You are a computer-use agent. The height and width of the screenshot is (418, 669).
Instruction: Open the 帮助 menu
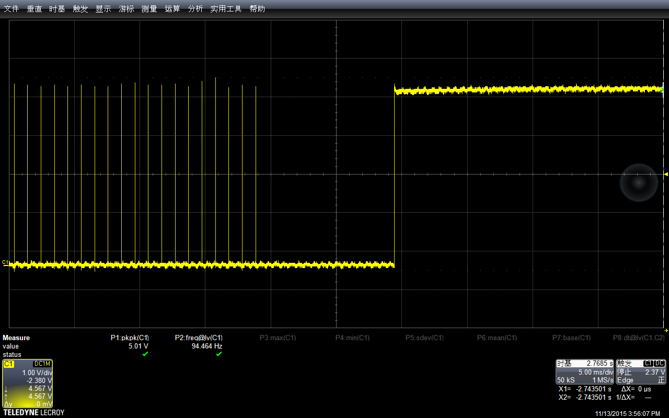(x=257, y=9)
